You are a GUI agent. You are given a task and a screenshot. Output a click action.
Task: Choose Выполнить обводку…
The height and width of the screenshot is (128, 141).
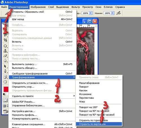point(42,68)
